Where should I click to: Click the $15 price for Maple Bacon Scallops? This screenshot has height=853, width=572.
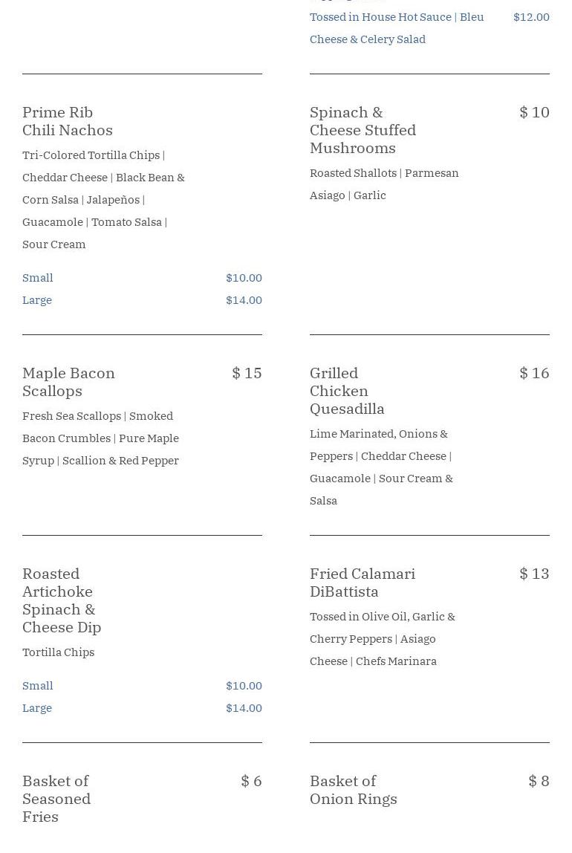point(247,373)
